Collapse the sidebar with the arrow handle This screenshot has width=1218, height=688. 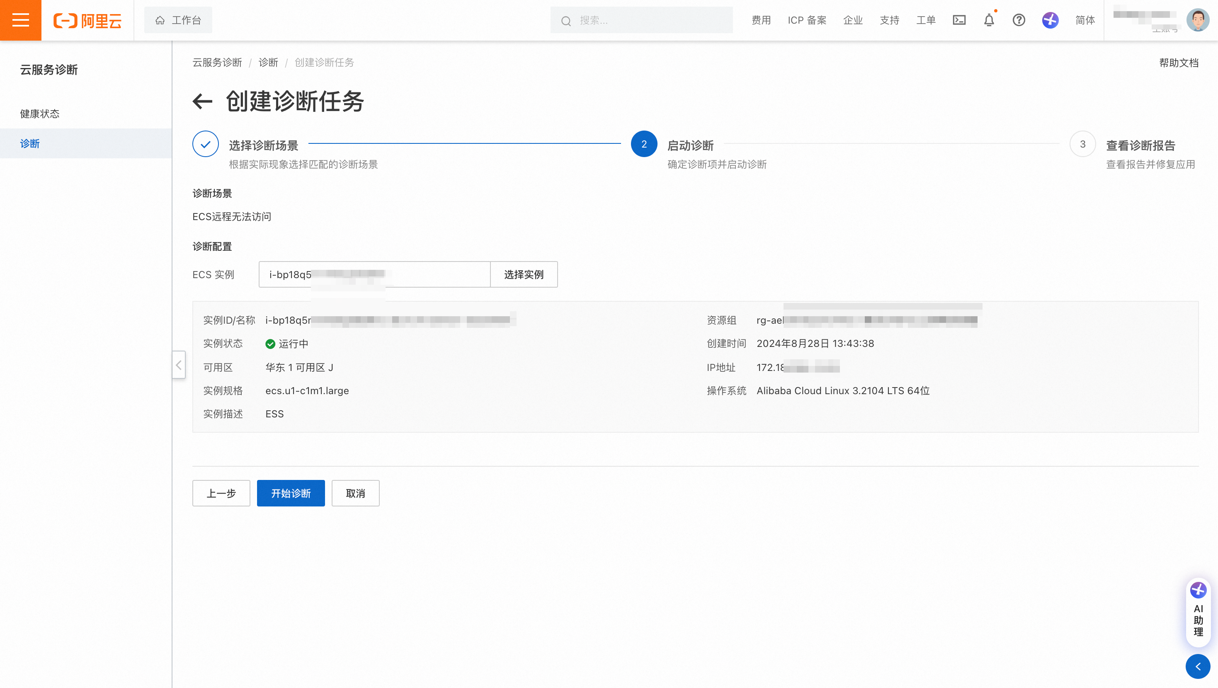pyautogui.click(x=179, y=365)
